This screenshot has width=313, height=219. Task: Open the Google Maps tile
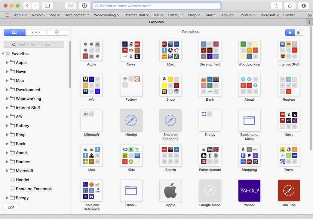point(210,190)
